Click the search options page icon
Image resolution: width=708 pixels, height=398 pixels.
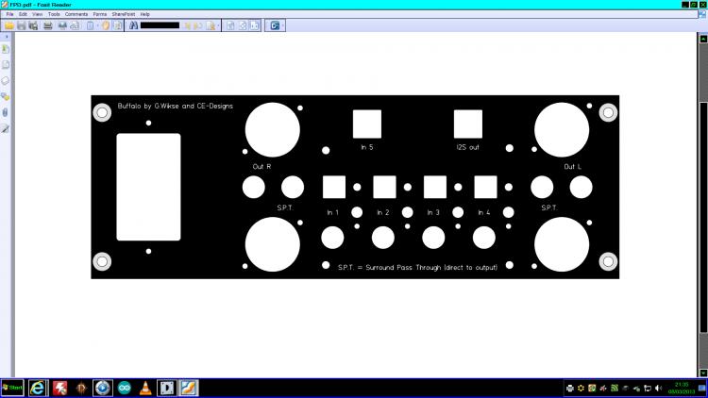click(211, 25)
